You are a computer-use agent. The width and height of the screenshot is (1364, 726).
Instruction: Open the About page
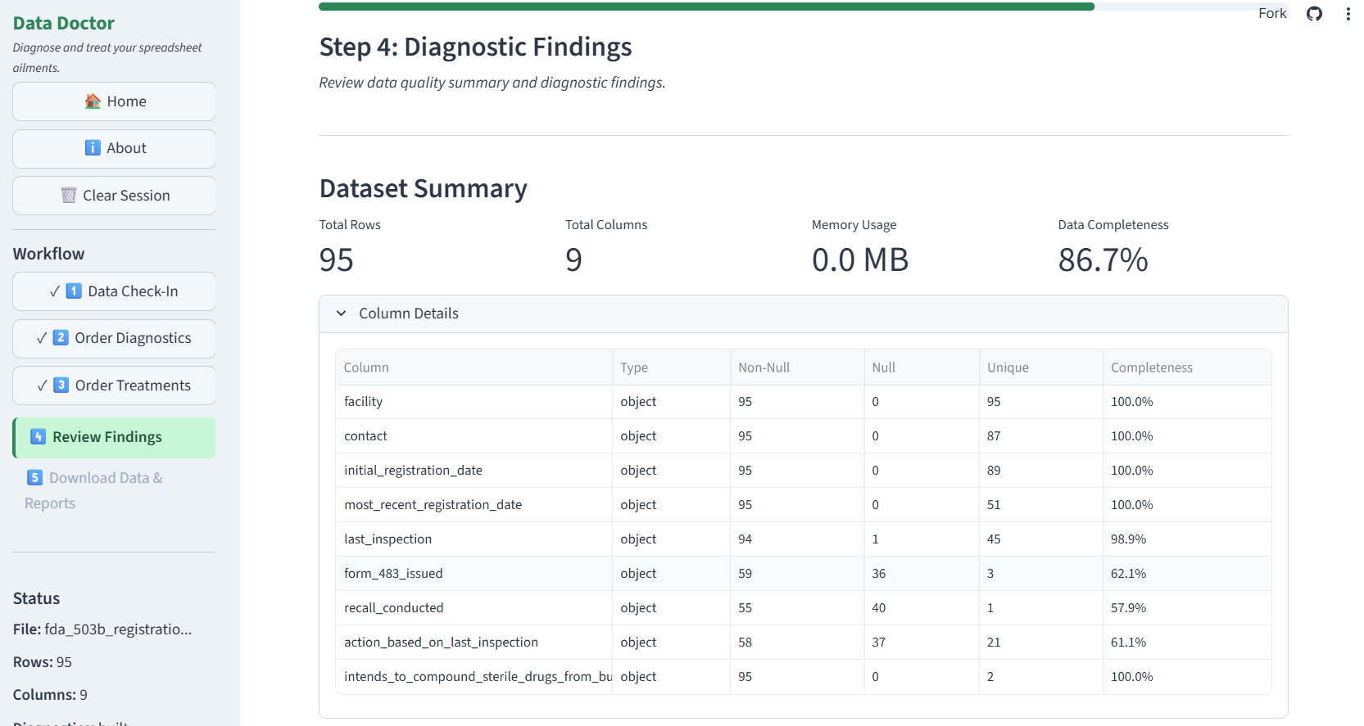[x=114, y=148]
